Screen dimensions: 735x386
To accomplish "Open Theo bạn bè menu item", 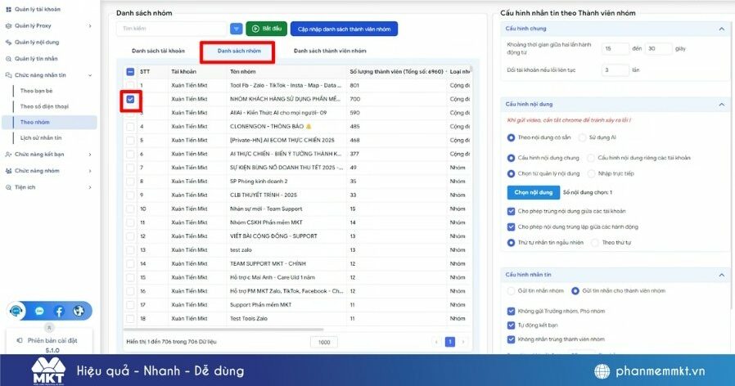I will coord(37,91).
